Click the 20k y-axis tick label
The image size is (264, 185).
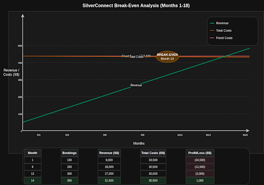20,97
